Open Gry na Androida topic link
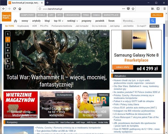Viewport: 168px width, 134px height. point(99,26)
